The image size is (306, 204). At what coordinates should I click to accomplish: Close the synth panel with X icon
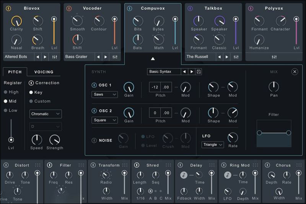click(295, 72)
